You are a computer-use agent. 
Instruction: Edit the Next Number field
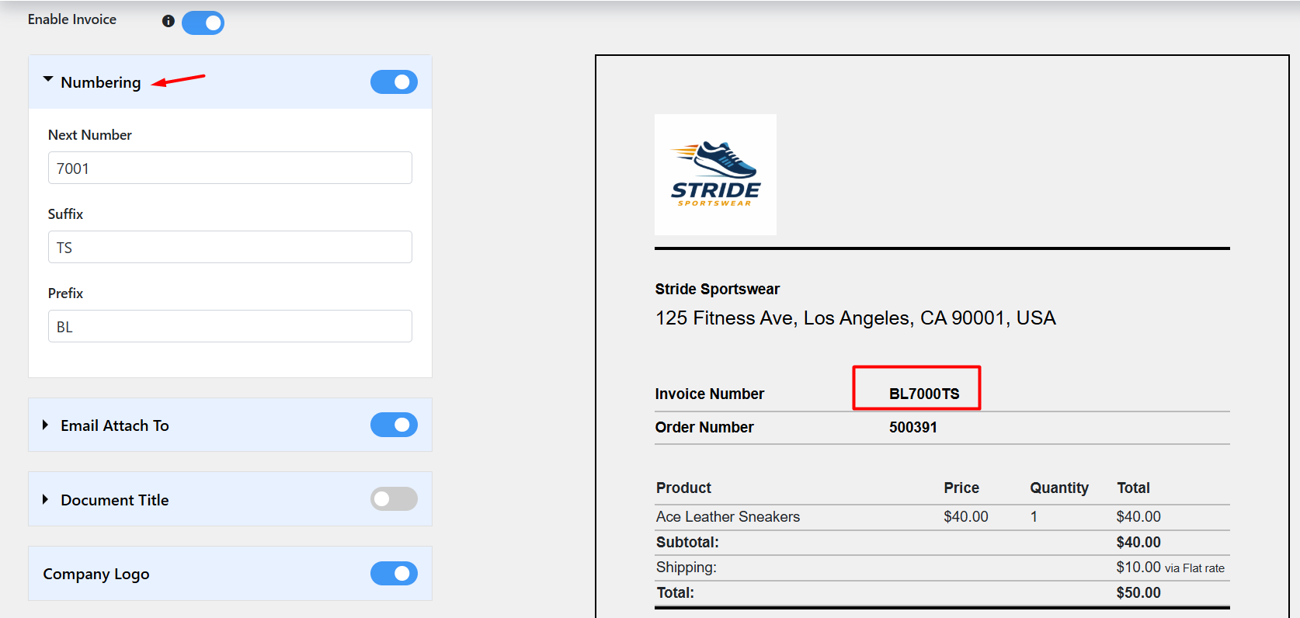click(x=230, y=168)
